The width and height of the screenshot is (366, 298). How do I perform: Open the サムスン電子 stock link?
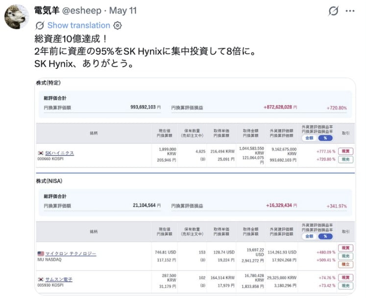click(59, 279)
